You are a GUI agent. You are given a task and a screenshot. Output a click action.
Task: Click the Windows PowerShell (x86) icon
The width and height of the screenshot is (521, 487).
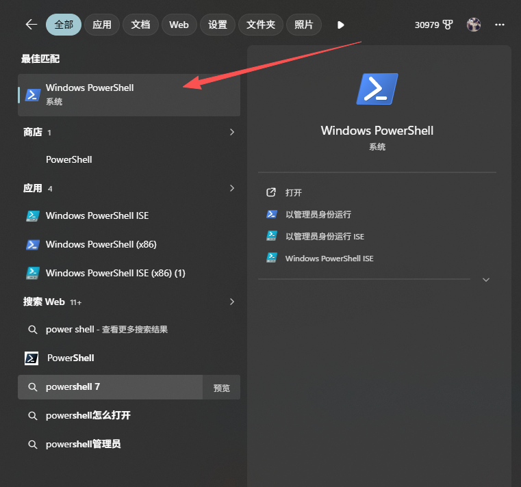[x=33, y=245]
